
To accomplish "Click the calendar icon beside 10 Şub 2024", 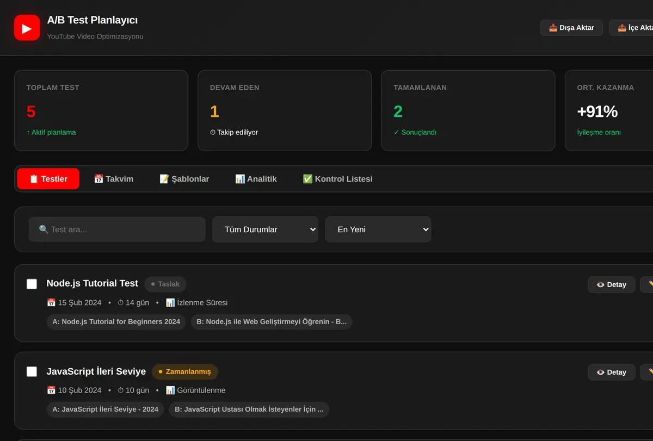I will point(51,390).
